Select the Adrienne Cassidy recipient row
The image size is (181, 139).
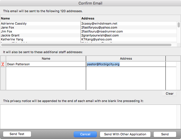coord(40,23)
